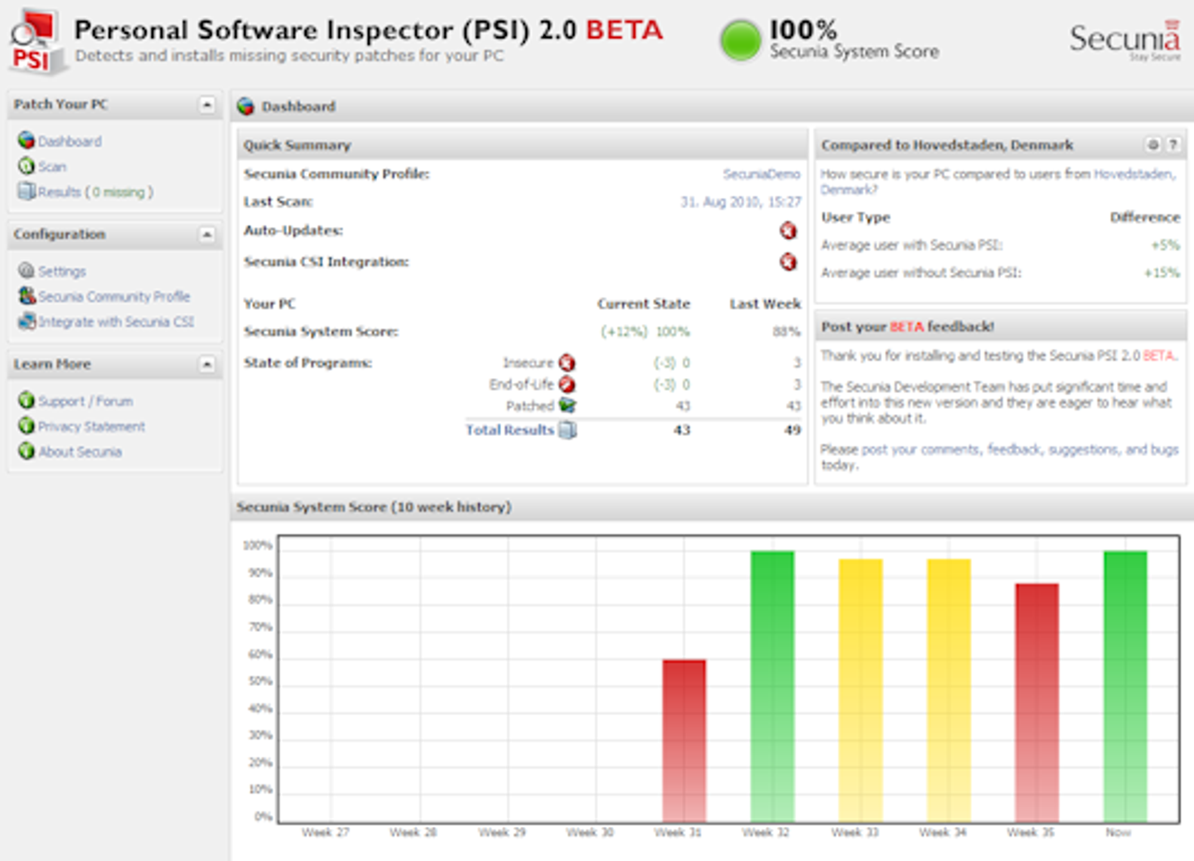Click the red Auto-Updates disabled icon

[x=788, y=230]
